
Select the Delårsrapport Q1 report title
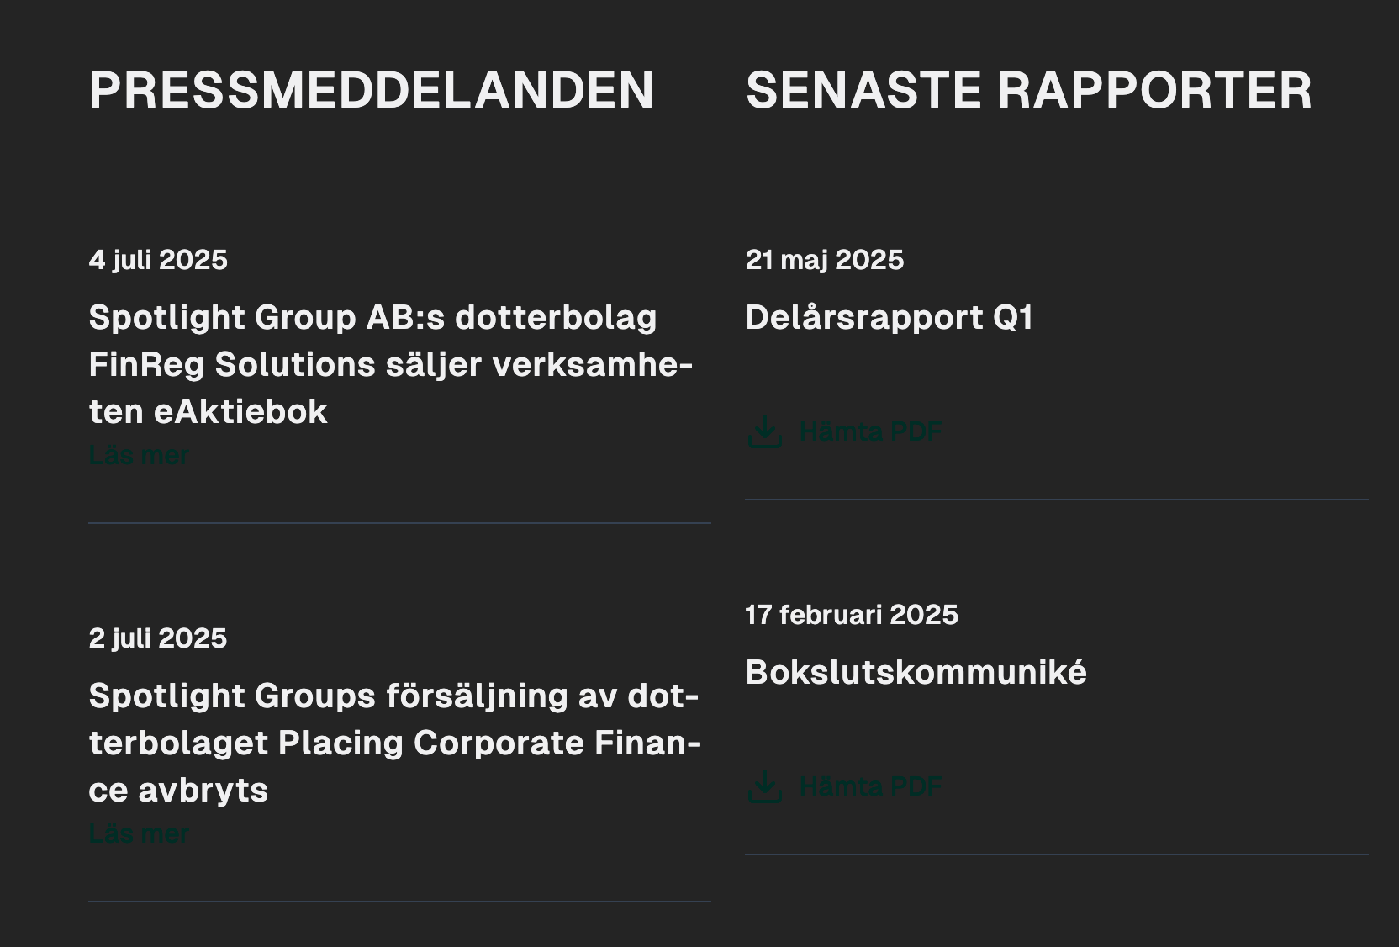890,318
